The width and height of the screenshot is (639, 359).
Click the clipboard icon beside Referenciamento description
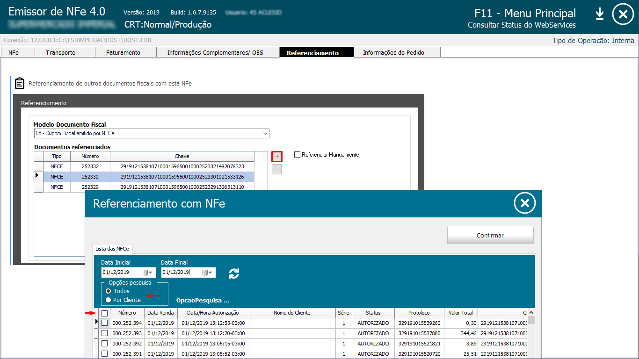pos(19,83)
